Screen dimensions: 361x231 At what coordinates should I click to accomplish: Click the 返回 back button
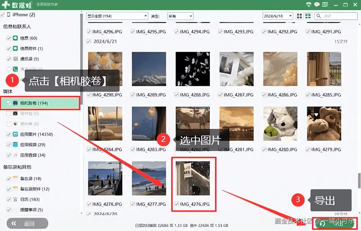pos(27,223)
